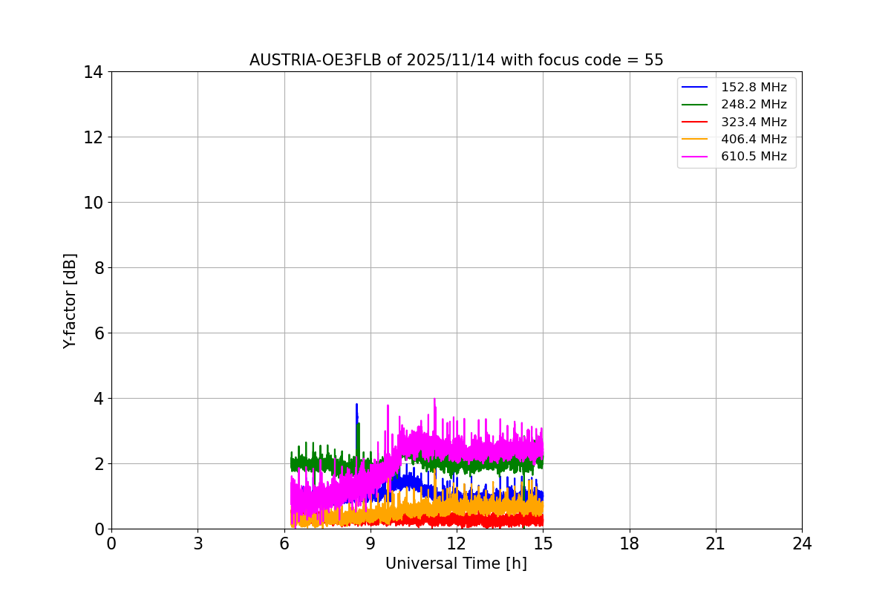Click the plot title 'AUSTRIA-OE3FLB of 2025/11/14'

pos(373,60)
